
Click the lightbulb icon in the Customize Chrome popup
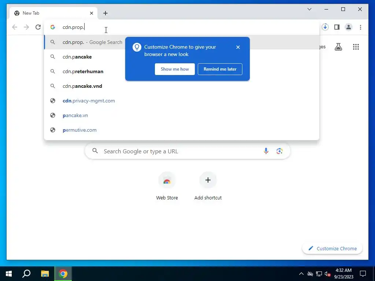(x=137, y=47)
